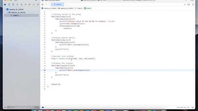Show source-controlled files filter

[38, 107]
